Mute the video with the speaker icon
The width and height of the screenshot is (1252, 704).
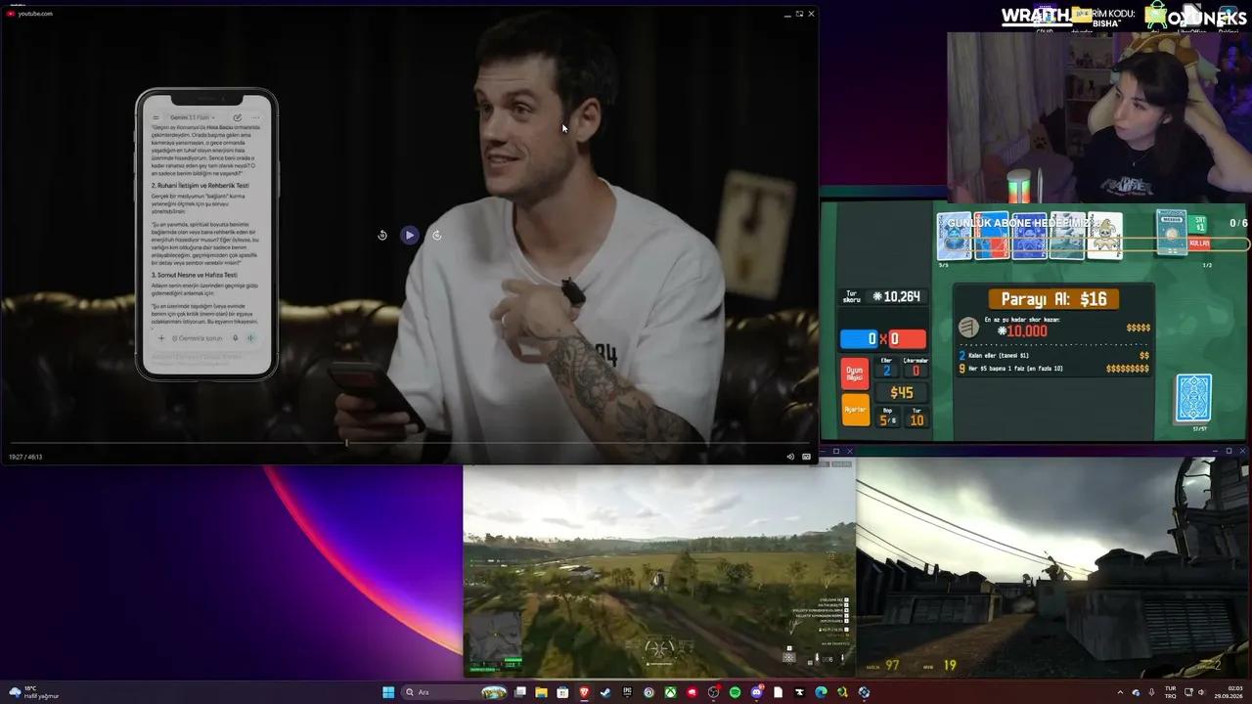pyautogui.click(x=790, y=457)
